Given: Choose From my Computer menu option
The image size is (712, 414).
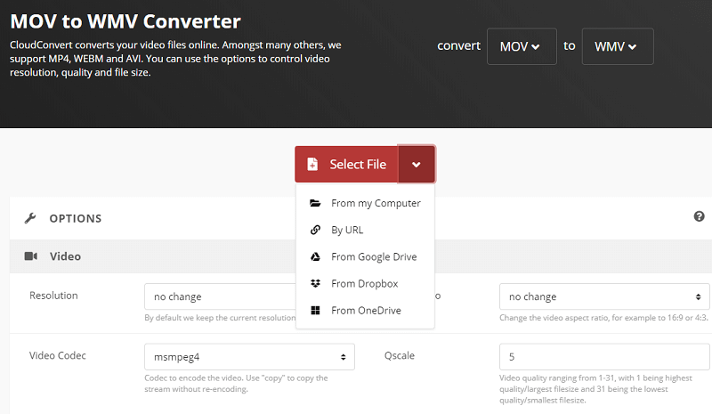Looking at the screenshot, I should pos(375,203).
